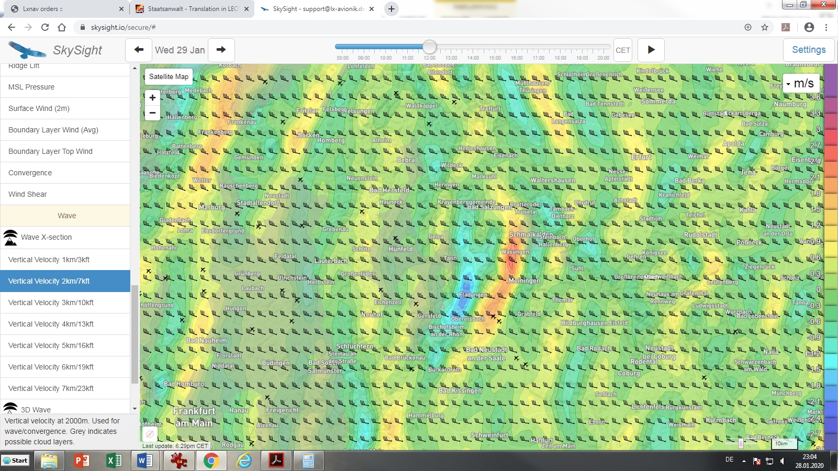Open the m/s units dropdown
This screenshot has height=471, width=838.
[x=801, y=84]
